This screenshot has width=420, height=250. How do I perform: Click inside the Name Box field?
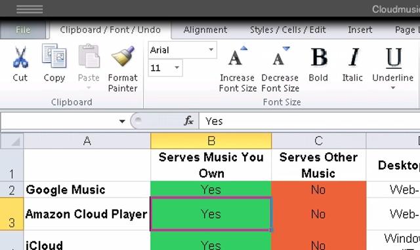point(59,121)
